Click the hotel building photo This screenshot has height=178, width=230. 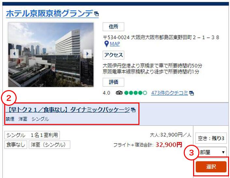pyautogui.click(x=51, y=55)
